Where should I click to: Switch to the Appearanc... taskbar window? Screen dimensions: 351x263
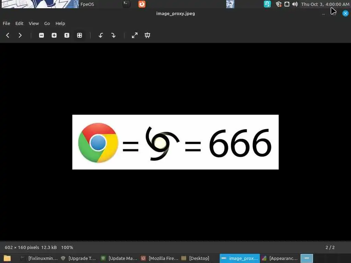tap(280, 258)
